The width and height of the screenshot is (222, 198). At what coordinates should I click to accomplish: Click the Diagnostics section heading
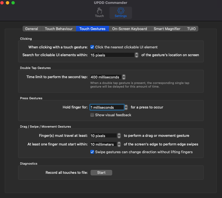29,164
